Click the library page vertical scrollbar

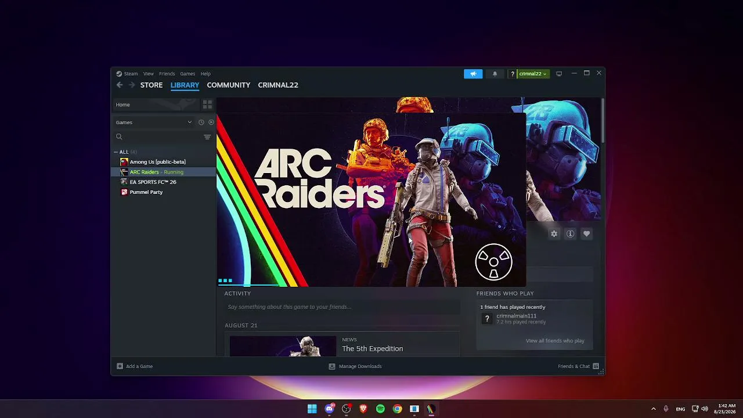click(x=603, y=121)
